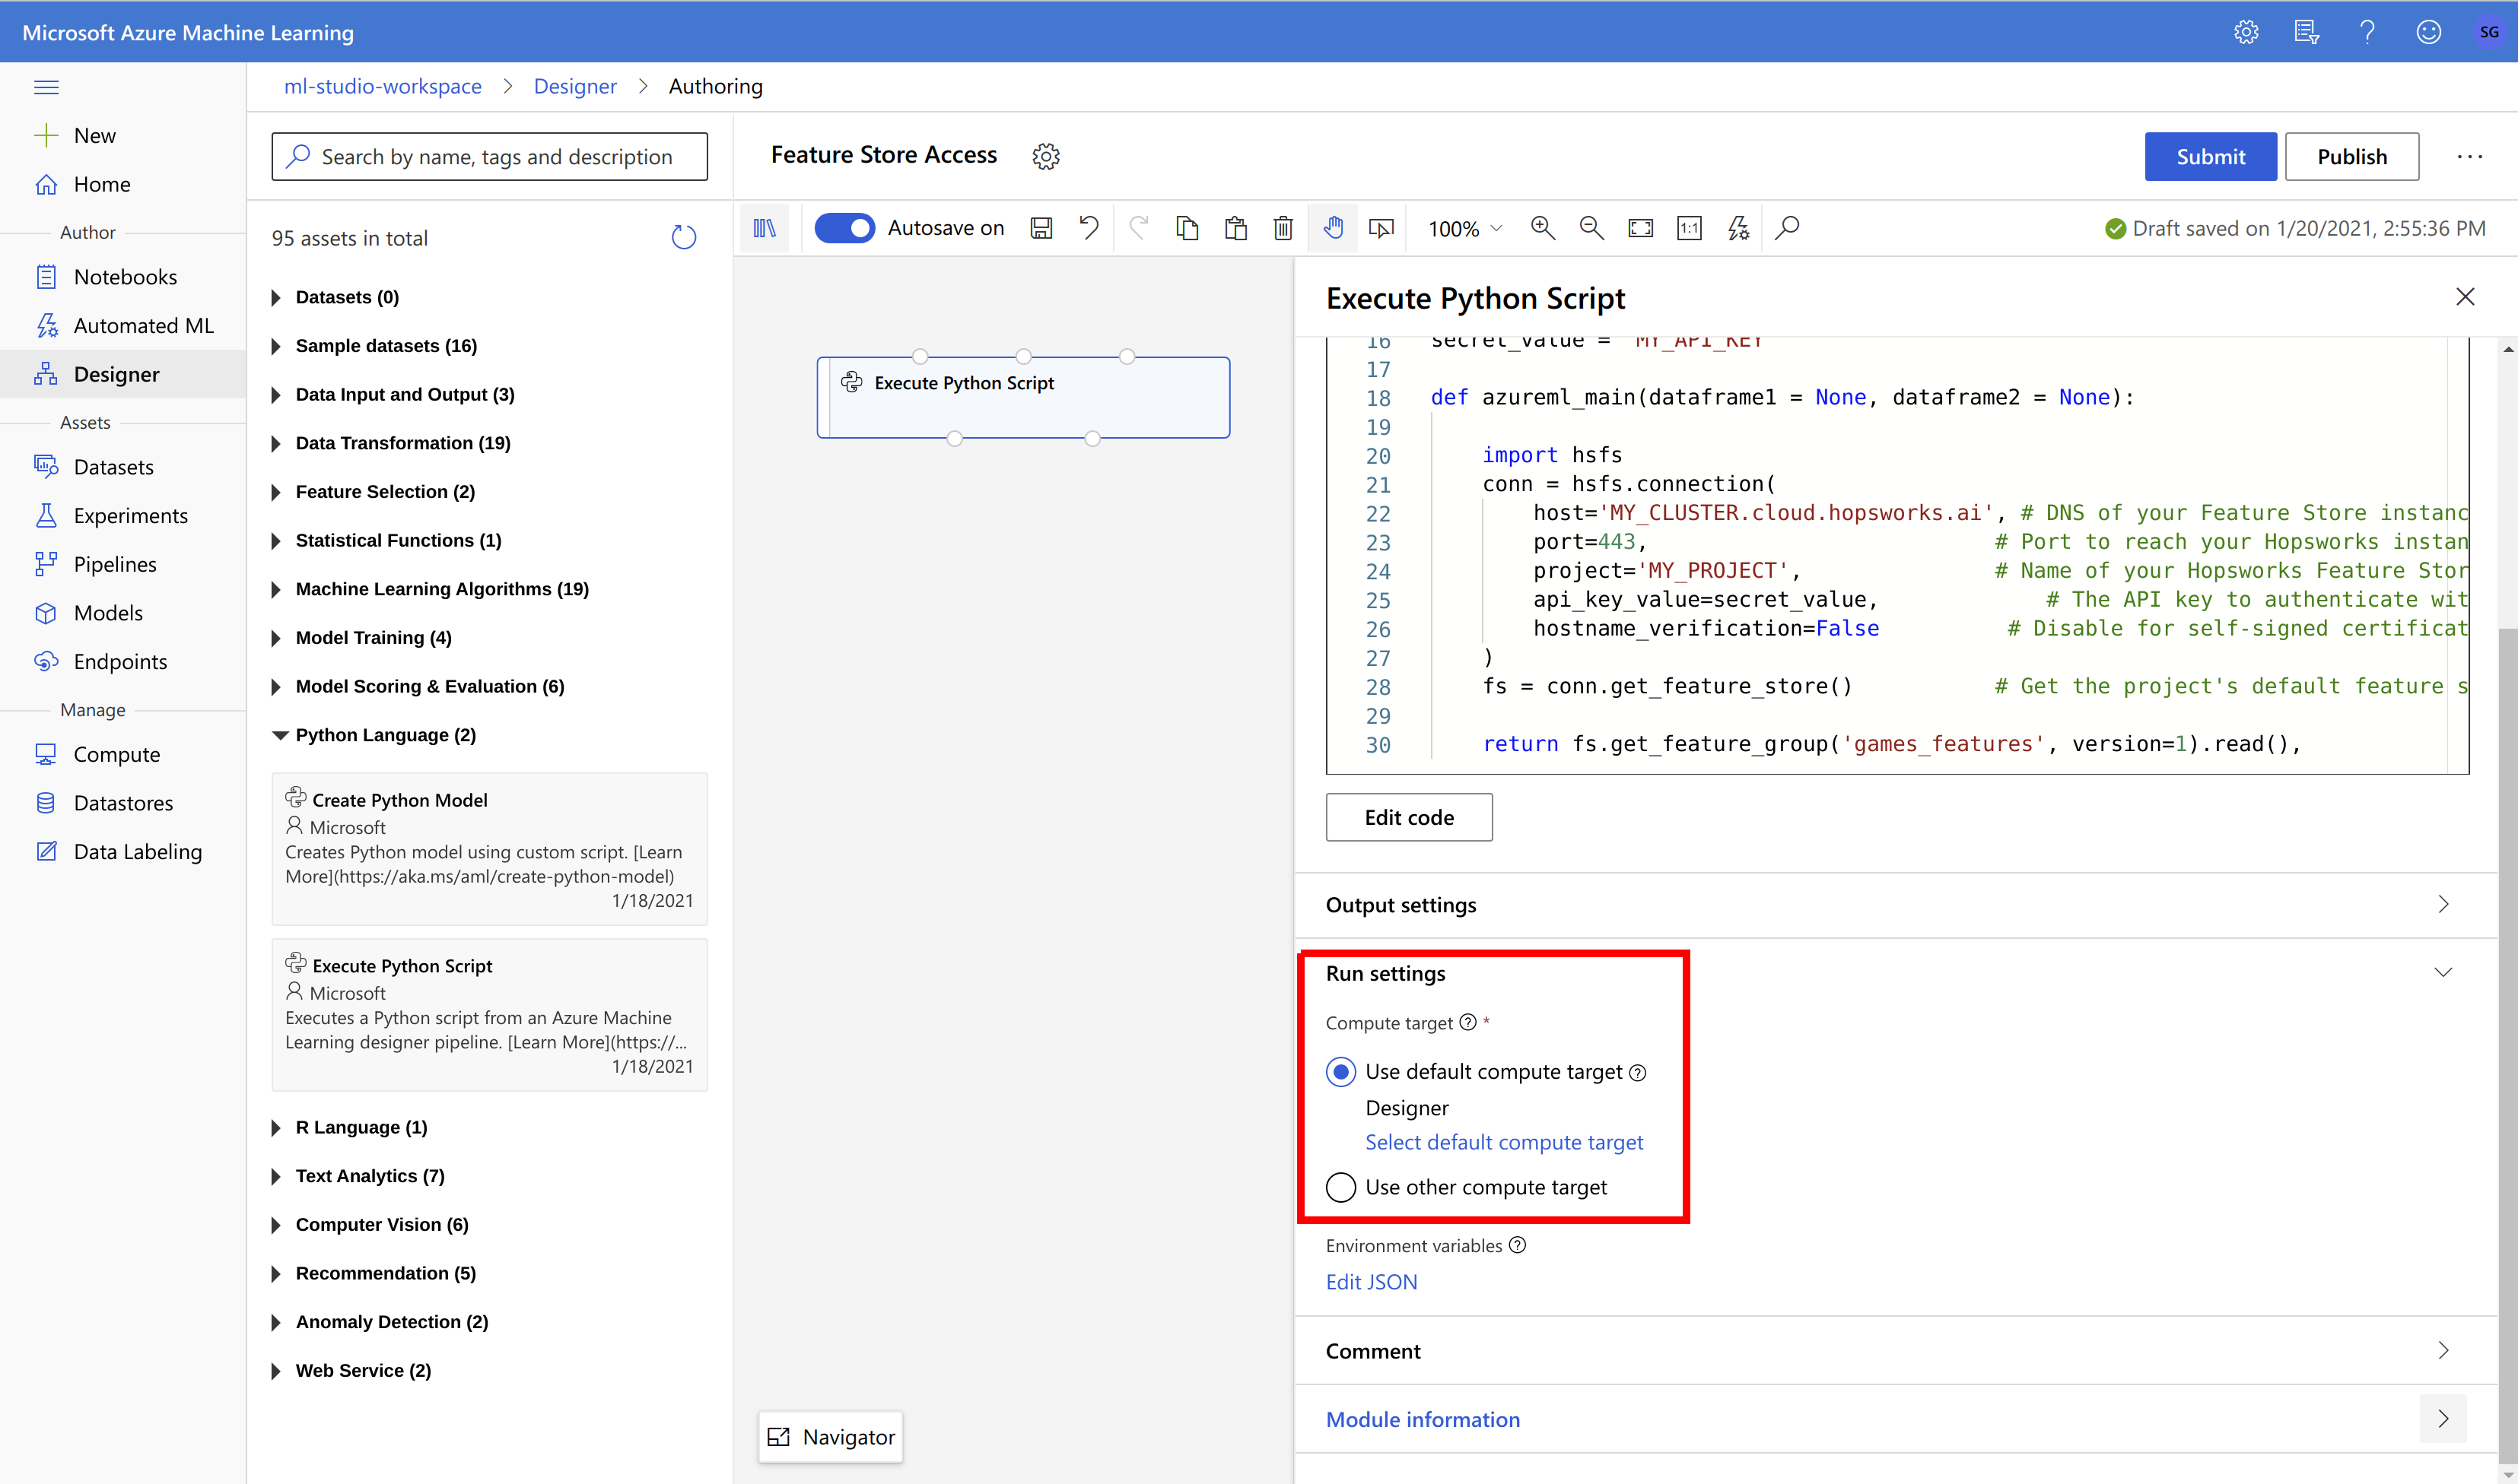Screen dimensions: 2518x1484
Task: Turn off the Autosave toggle
Action: coord(844,228)
